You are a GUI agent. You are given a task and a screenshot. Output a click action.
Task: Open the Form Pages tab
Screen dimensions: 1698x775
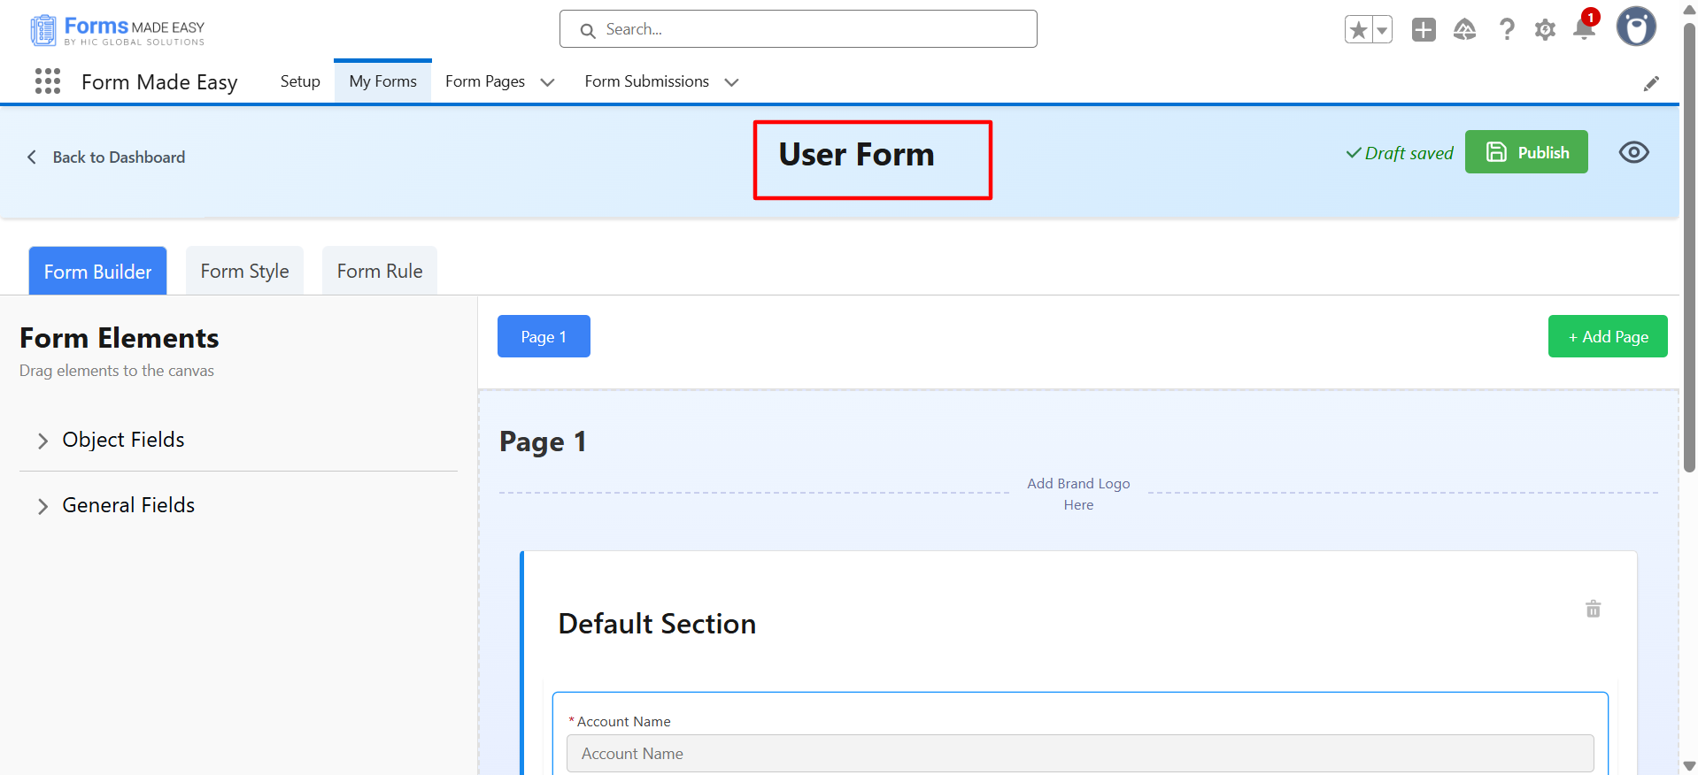point(485,81)
